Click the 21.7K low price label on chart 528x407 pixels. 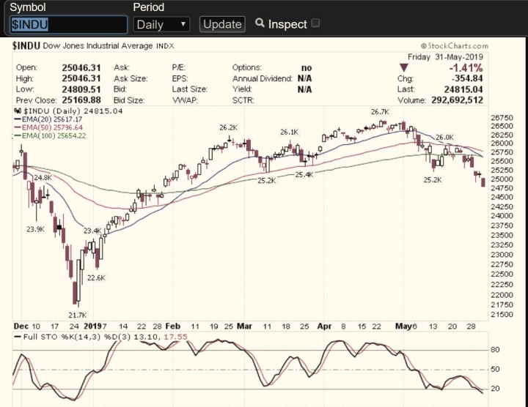pyautogui.click(x=78, y=315)
